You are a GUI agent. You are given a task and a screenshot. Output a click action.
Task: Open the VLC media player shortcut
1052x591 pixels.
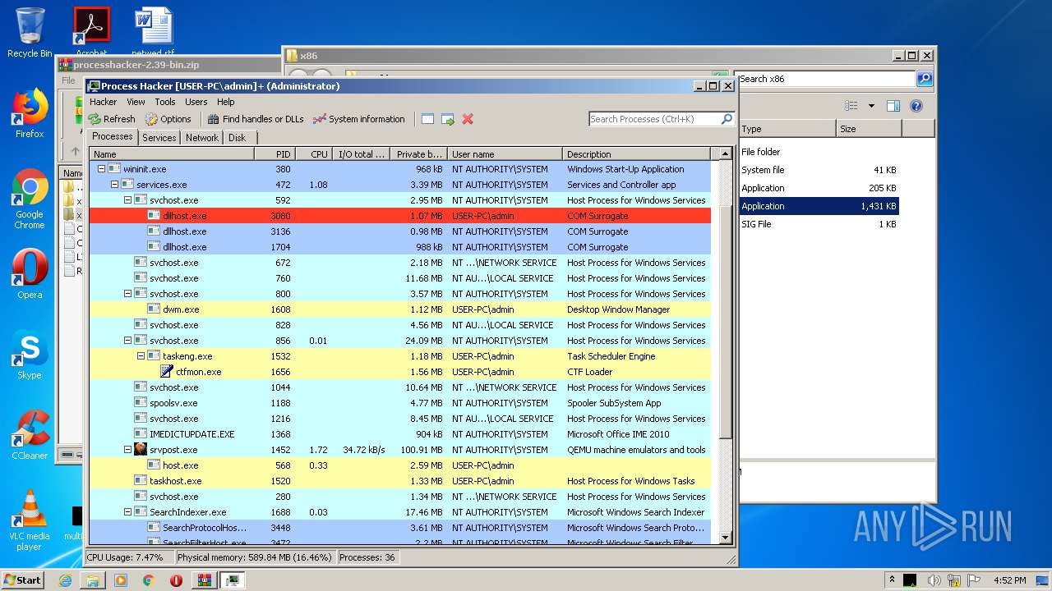coord(30,521)
